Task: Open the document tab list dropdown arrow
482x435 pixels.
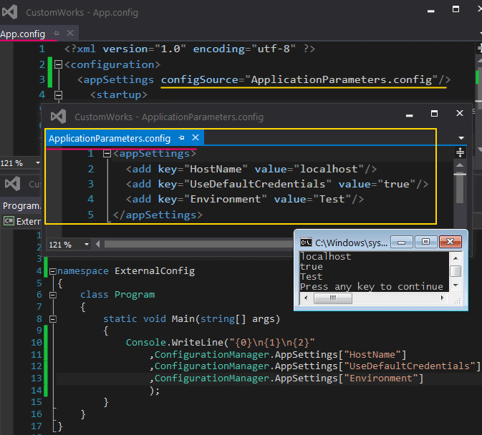Action: coord(461,138)
